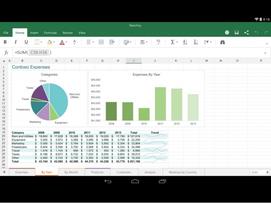
Task: Apply yellow fill color bucket
Action: point(49,42)
